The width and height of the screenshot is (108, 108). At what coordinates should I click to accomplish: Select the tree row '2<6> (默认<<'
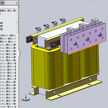click(x=8, y=79)
